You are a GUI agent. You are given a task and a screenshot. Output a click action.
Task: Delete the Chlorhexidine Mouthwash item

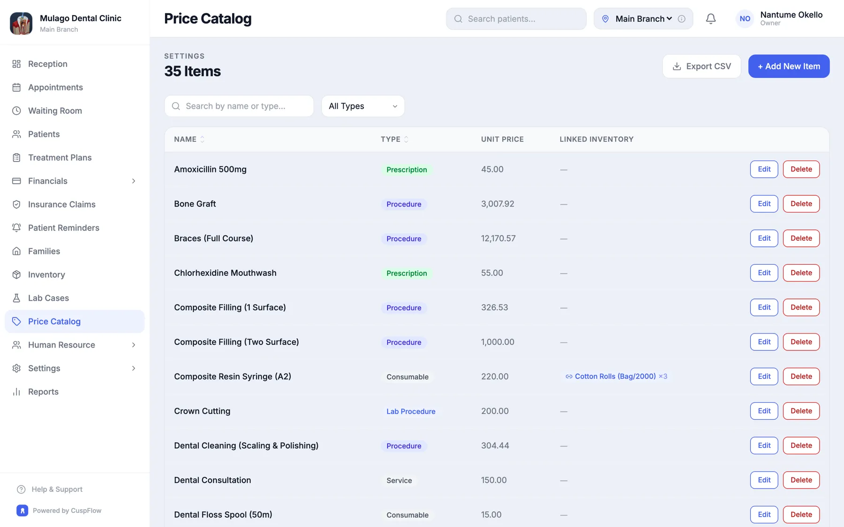(801, 273)
